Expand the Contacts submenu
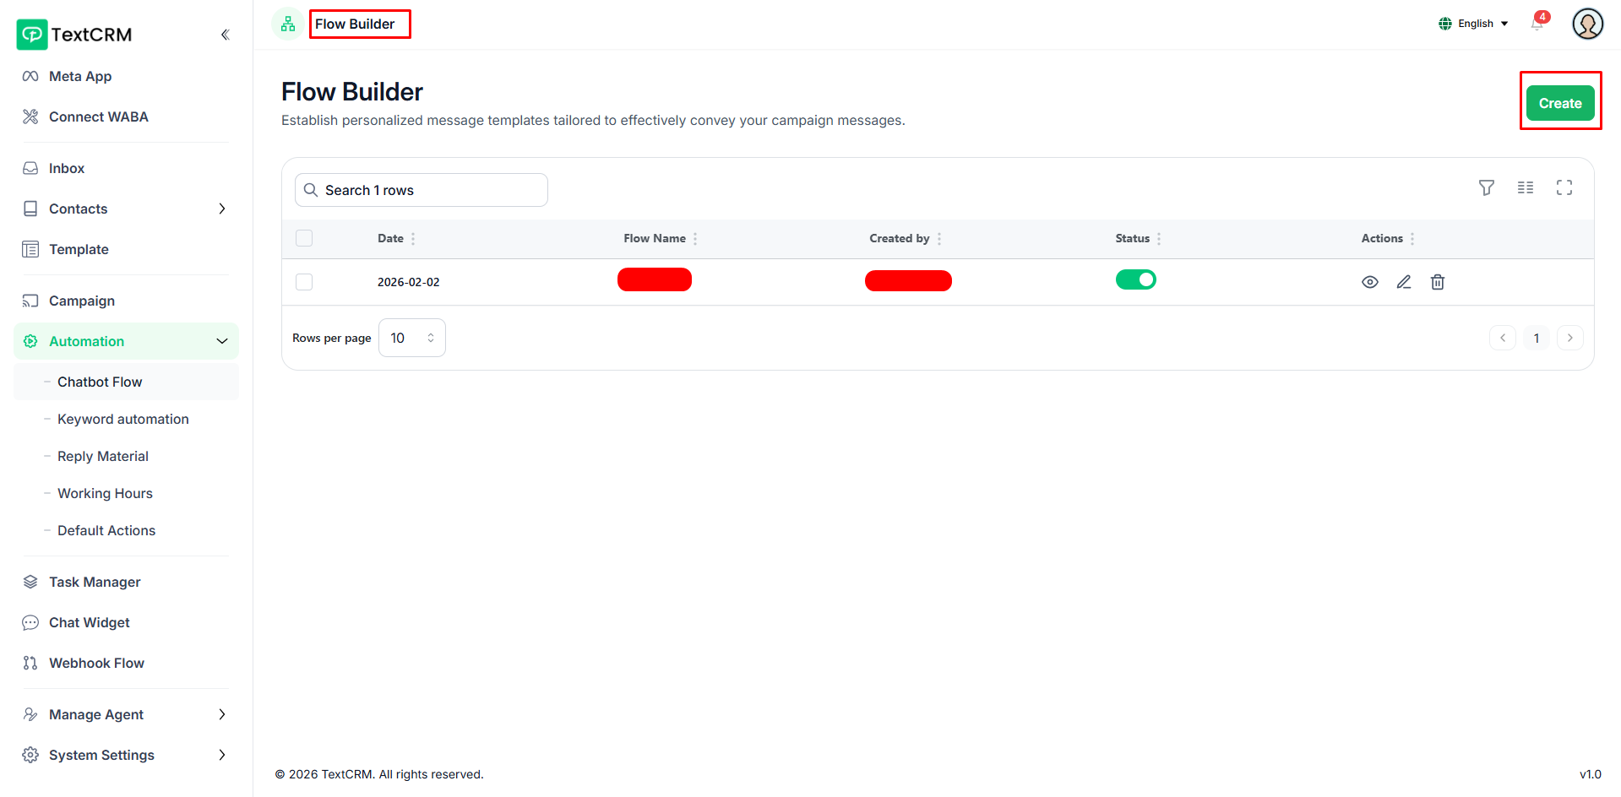The height and width of the screenshot is (797, 1621). coord(221,209)
